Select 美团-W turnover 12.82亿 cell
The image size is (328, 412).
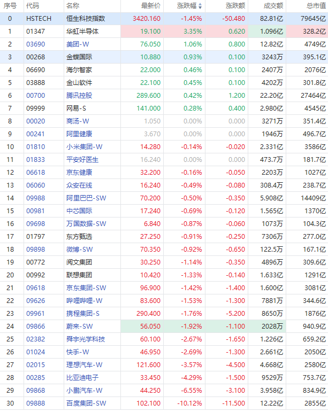click(x=272, y=44)
